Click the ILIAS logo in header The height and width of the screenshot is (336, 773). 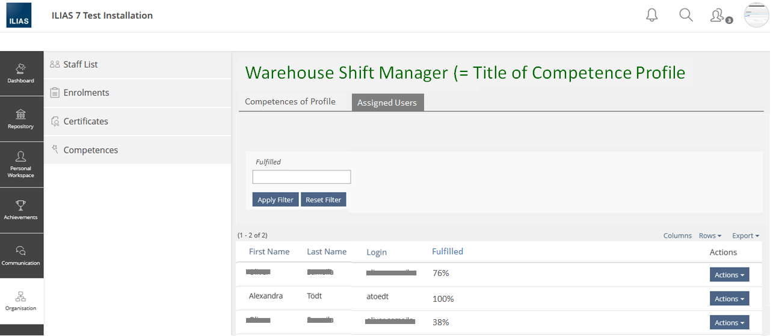tap(19, 16)
